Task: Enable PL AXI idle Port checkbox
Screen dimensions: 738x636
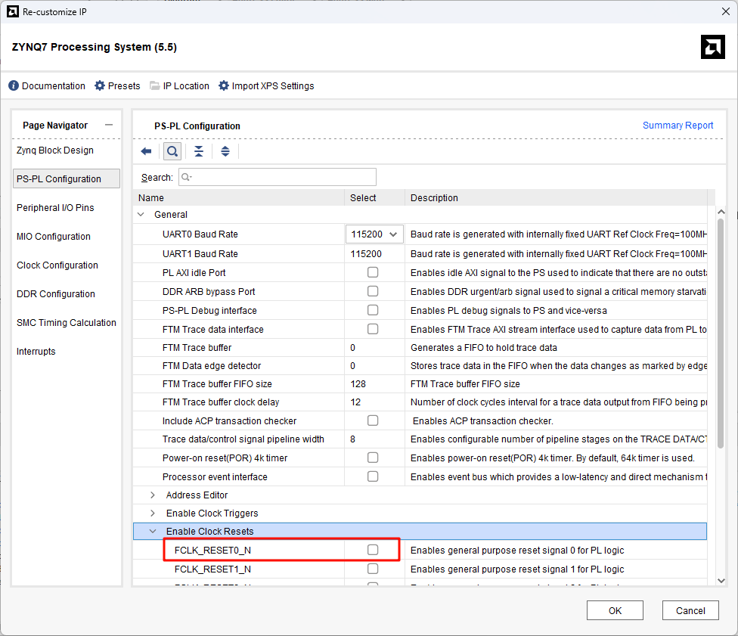Action: coord(373,272)
